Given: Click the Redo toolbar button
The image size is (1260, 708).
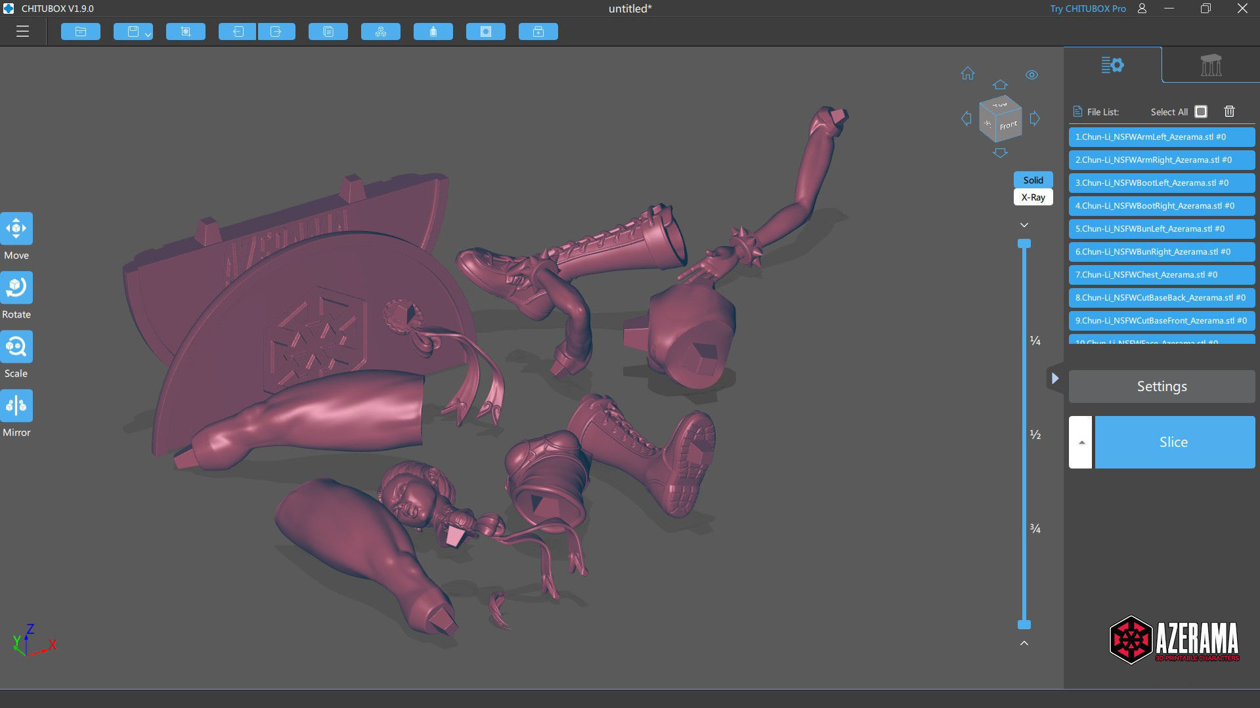Looking at the screenshot, I should click(x=276, y=31).
